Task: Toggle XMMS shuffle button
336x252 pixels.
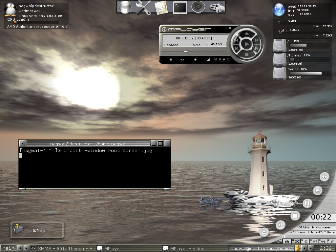Action: click(296, 241)
